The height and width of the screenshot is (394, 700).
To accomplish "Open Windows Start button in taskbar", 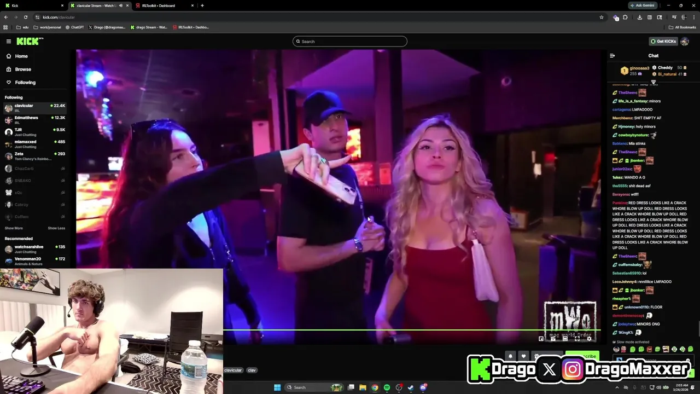I will coord(277,387).
